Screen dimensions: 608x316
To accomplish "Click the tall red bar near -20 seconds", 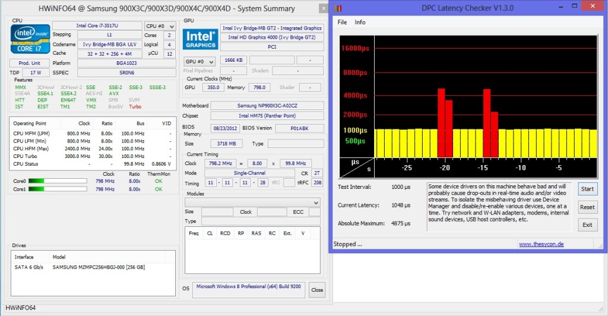I will click(x=441, y=122).
